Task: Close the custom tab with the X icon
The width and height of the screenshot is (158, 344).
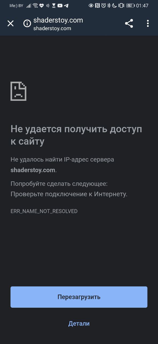Action: point(10,24)
